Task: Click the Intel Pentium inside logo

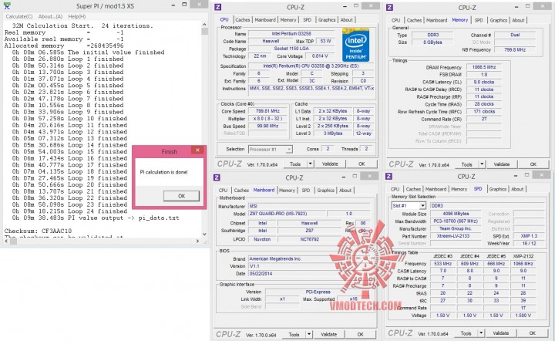Action: [x=355, y=46]
